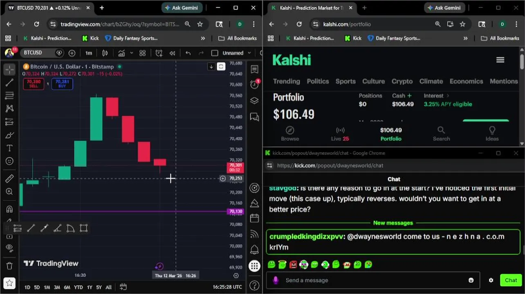
Task: Open All Bookmarks folder in Kalshi window
Action: tap(500, 38)
